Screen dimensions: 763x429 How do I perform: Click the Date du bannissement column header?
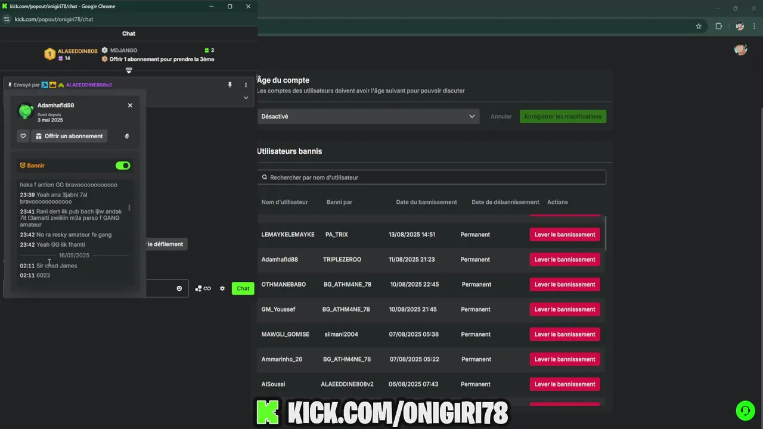426,202
